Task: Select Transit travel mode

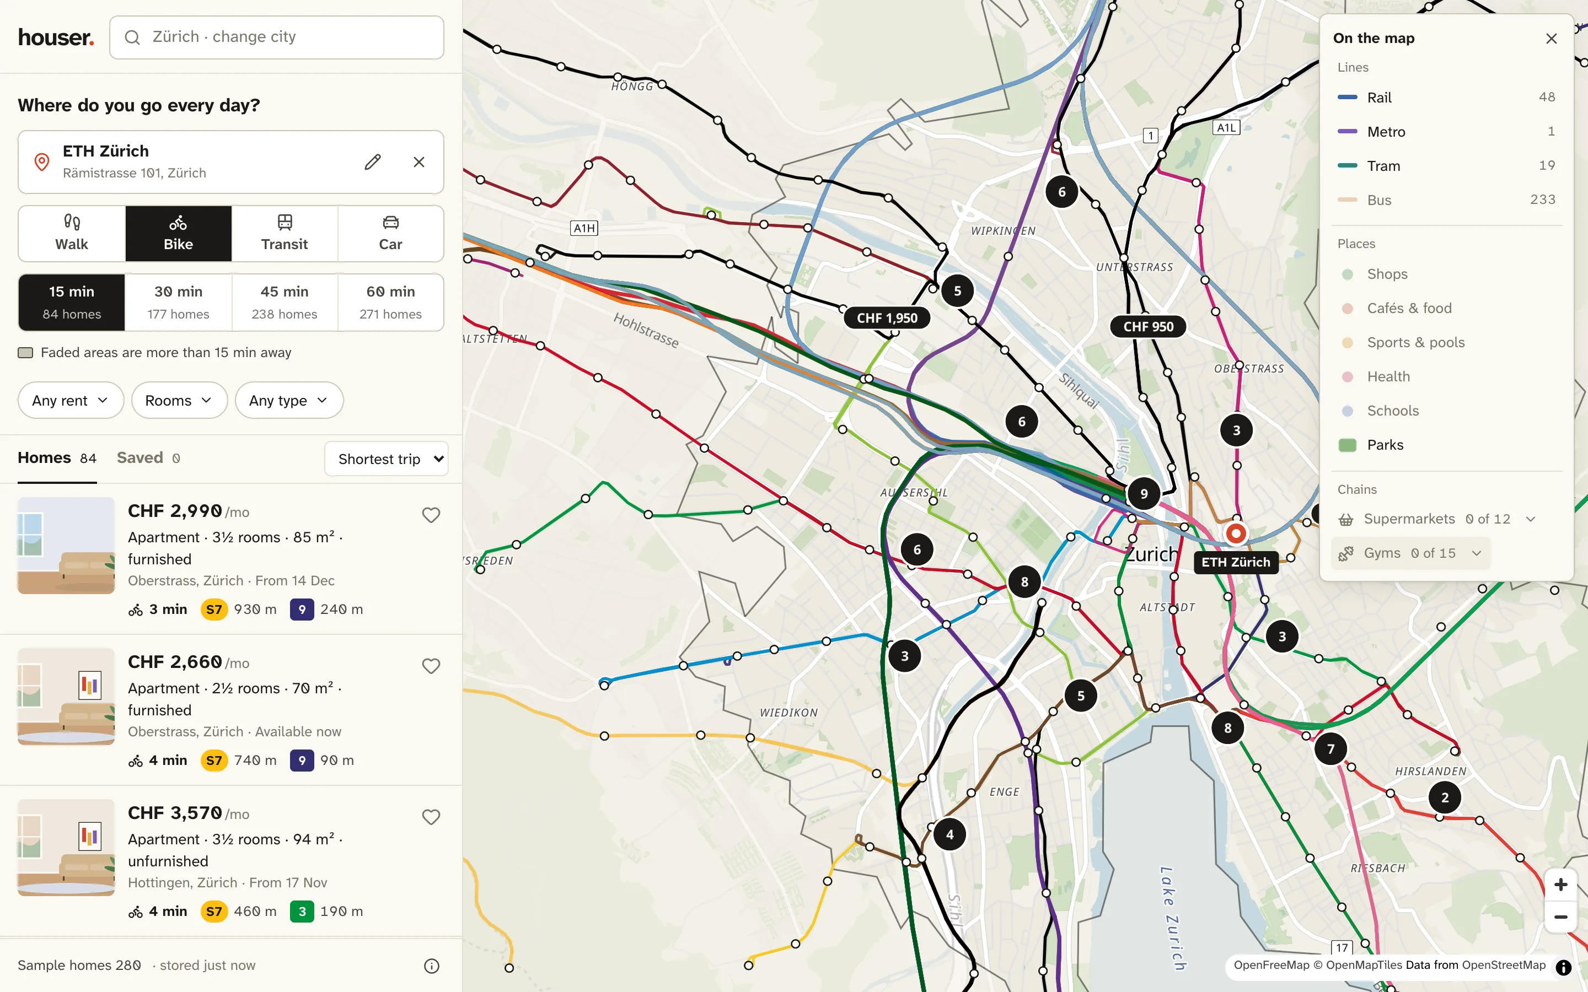Action: point(285,234)
